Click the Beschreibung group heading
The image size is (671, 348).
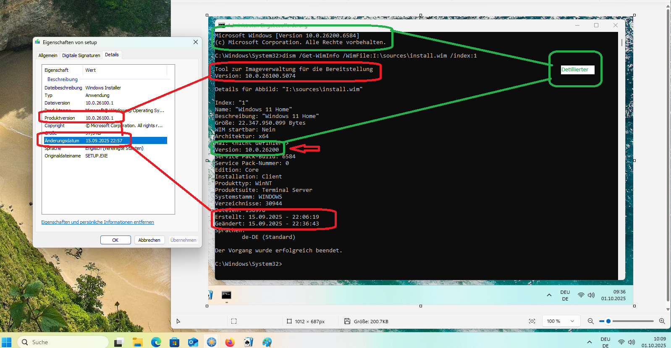point(63,79)
